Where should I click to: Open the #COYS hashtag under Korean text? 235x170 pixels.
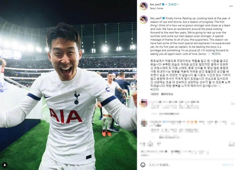click(x=154, y=90)
